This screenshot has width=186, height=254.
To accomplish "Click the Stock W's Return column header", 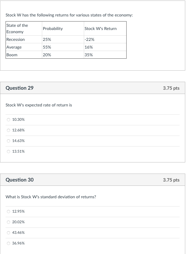I will pyautogui.click(x=100, y=29).
